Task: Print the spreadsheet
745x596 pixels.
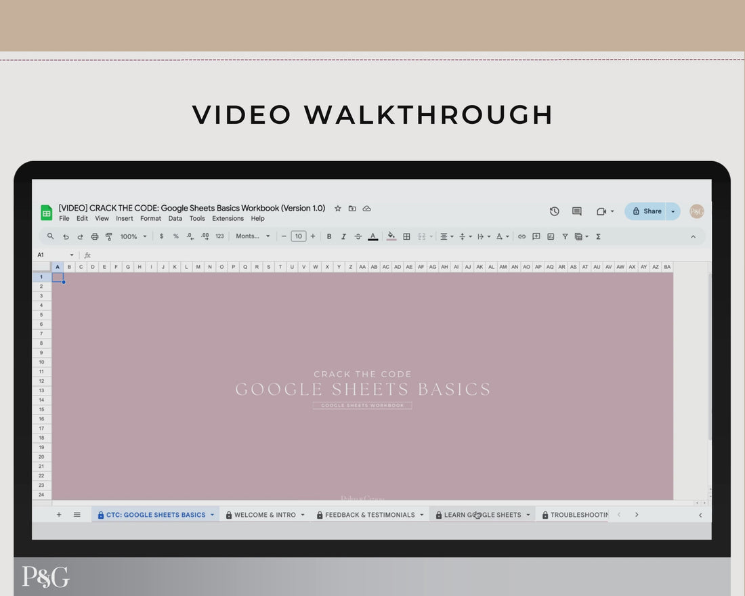Action: [x=95, y=236]
